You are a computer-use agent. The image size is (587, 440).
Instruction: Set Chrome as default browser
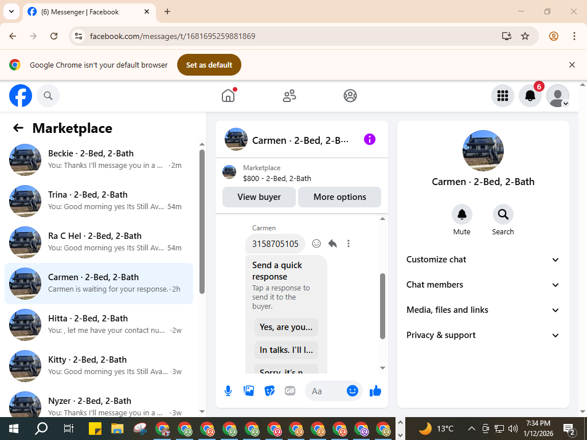tap(209, 65)
